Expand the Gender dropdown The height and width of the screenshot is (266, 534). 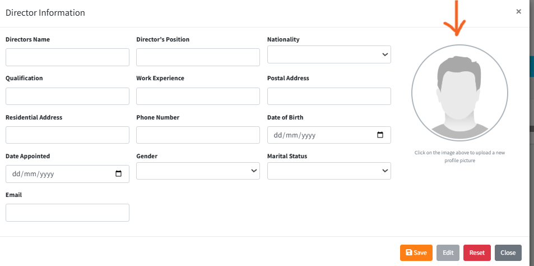(198, 171)
